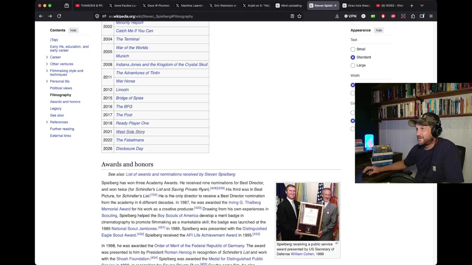This screenshot has height=265, width=472.
Task: Open the tab overview icon left of tabs
Action: coord(66,6)
